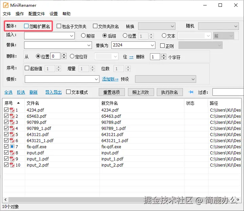
Task: Click the PDF icon of row input.pdf
Action: point(12,153)
